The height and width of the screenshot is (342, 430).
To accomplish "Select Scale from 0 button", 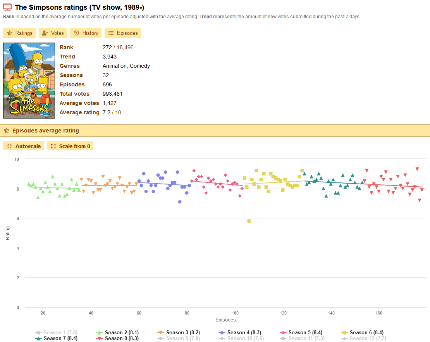I will tap(70, 146).
